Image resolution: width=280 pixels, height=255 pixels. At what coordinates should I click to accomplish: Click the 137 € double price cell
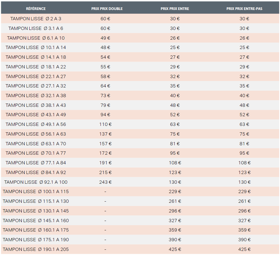click(105, 134)
